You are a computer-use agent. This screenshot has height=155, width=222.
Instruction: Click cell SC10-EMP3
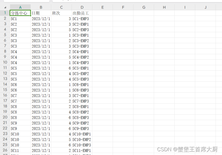82,145
